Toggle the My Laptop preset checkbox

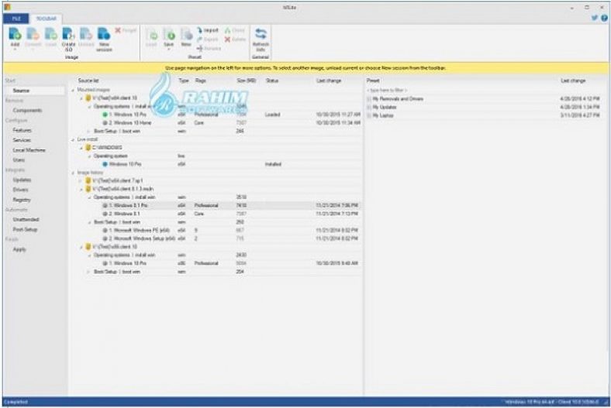coord(369,115)
